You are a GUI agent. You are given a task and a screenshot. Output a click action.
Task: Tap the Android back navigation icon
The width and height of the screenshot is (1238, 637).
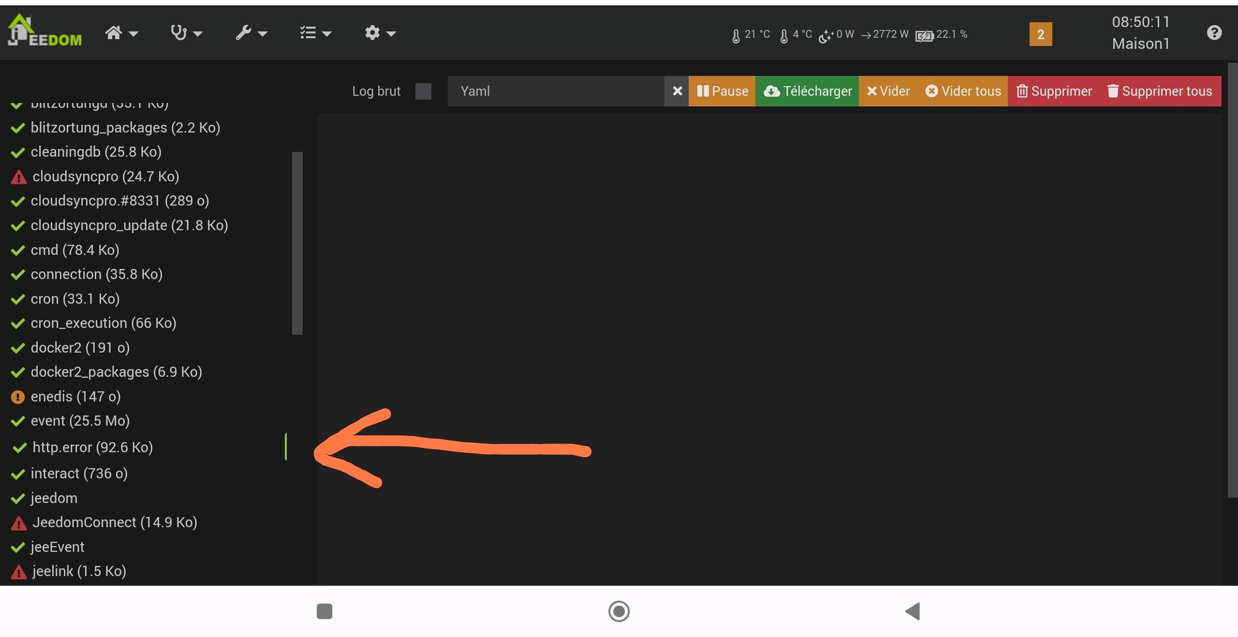pos(913,611)
